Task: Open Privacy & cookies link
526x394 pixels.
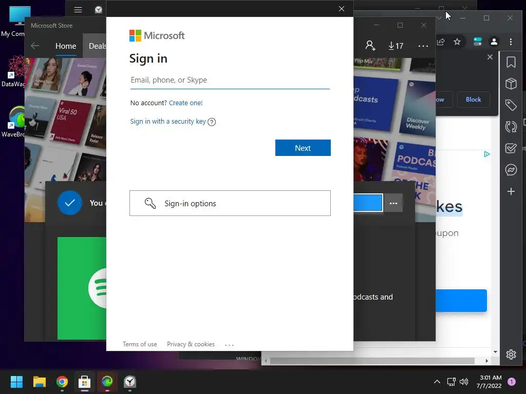Action: [191, 344]
